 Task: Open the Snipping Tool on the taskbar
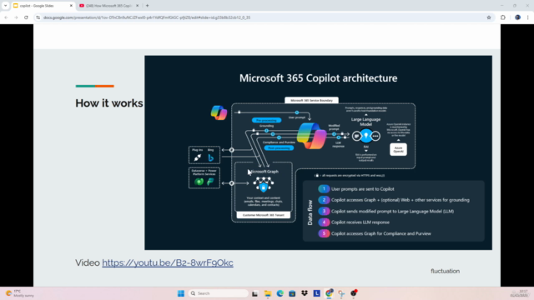tap(341, 293)
